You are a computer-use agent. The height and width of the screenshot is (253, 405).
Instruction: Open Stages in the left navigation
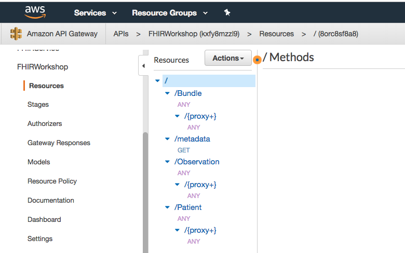(x=38, y=104)
